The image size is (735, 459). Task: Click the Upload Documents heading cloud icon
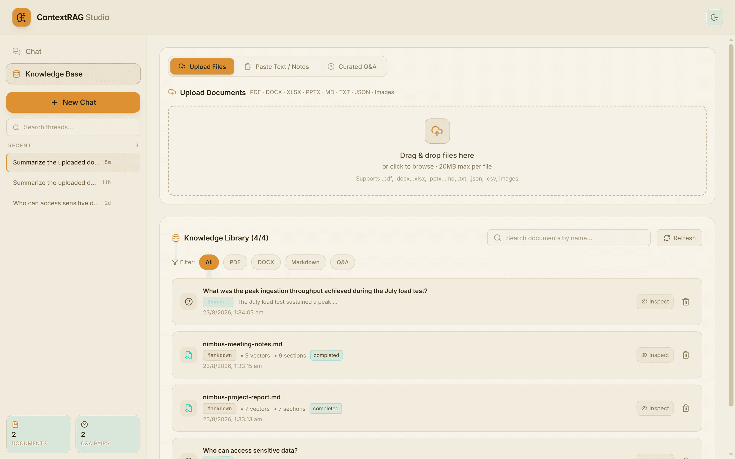pos(172,92)
